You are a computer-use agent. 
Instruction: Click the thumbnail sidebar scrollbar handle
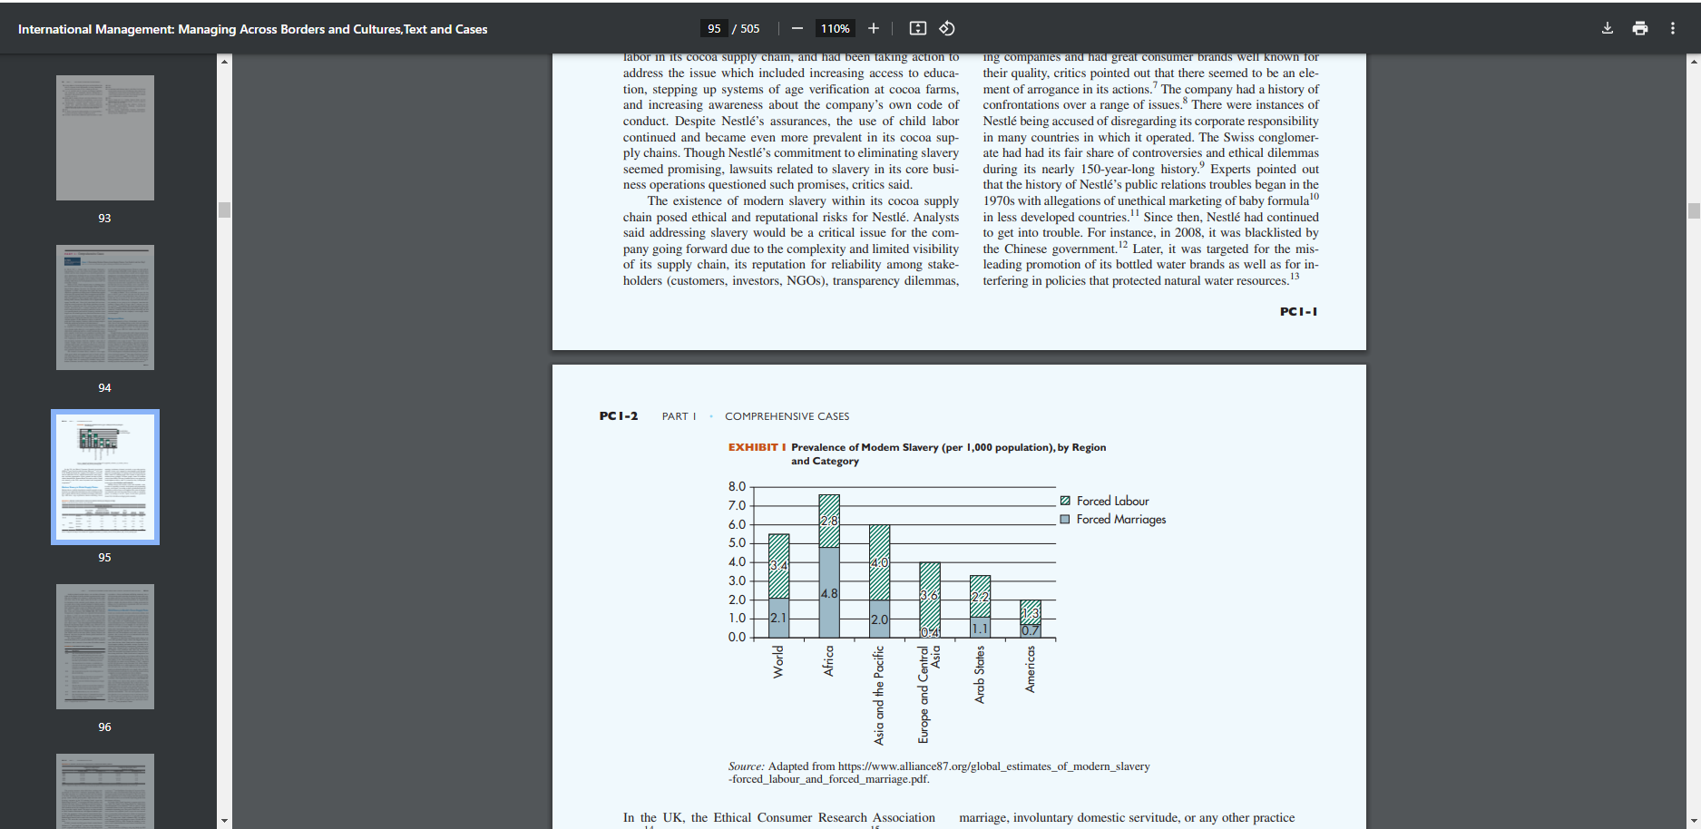(224, 210)
